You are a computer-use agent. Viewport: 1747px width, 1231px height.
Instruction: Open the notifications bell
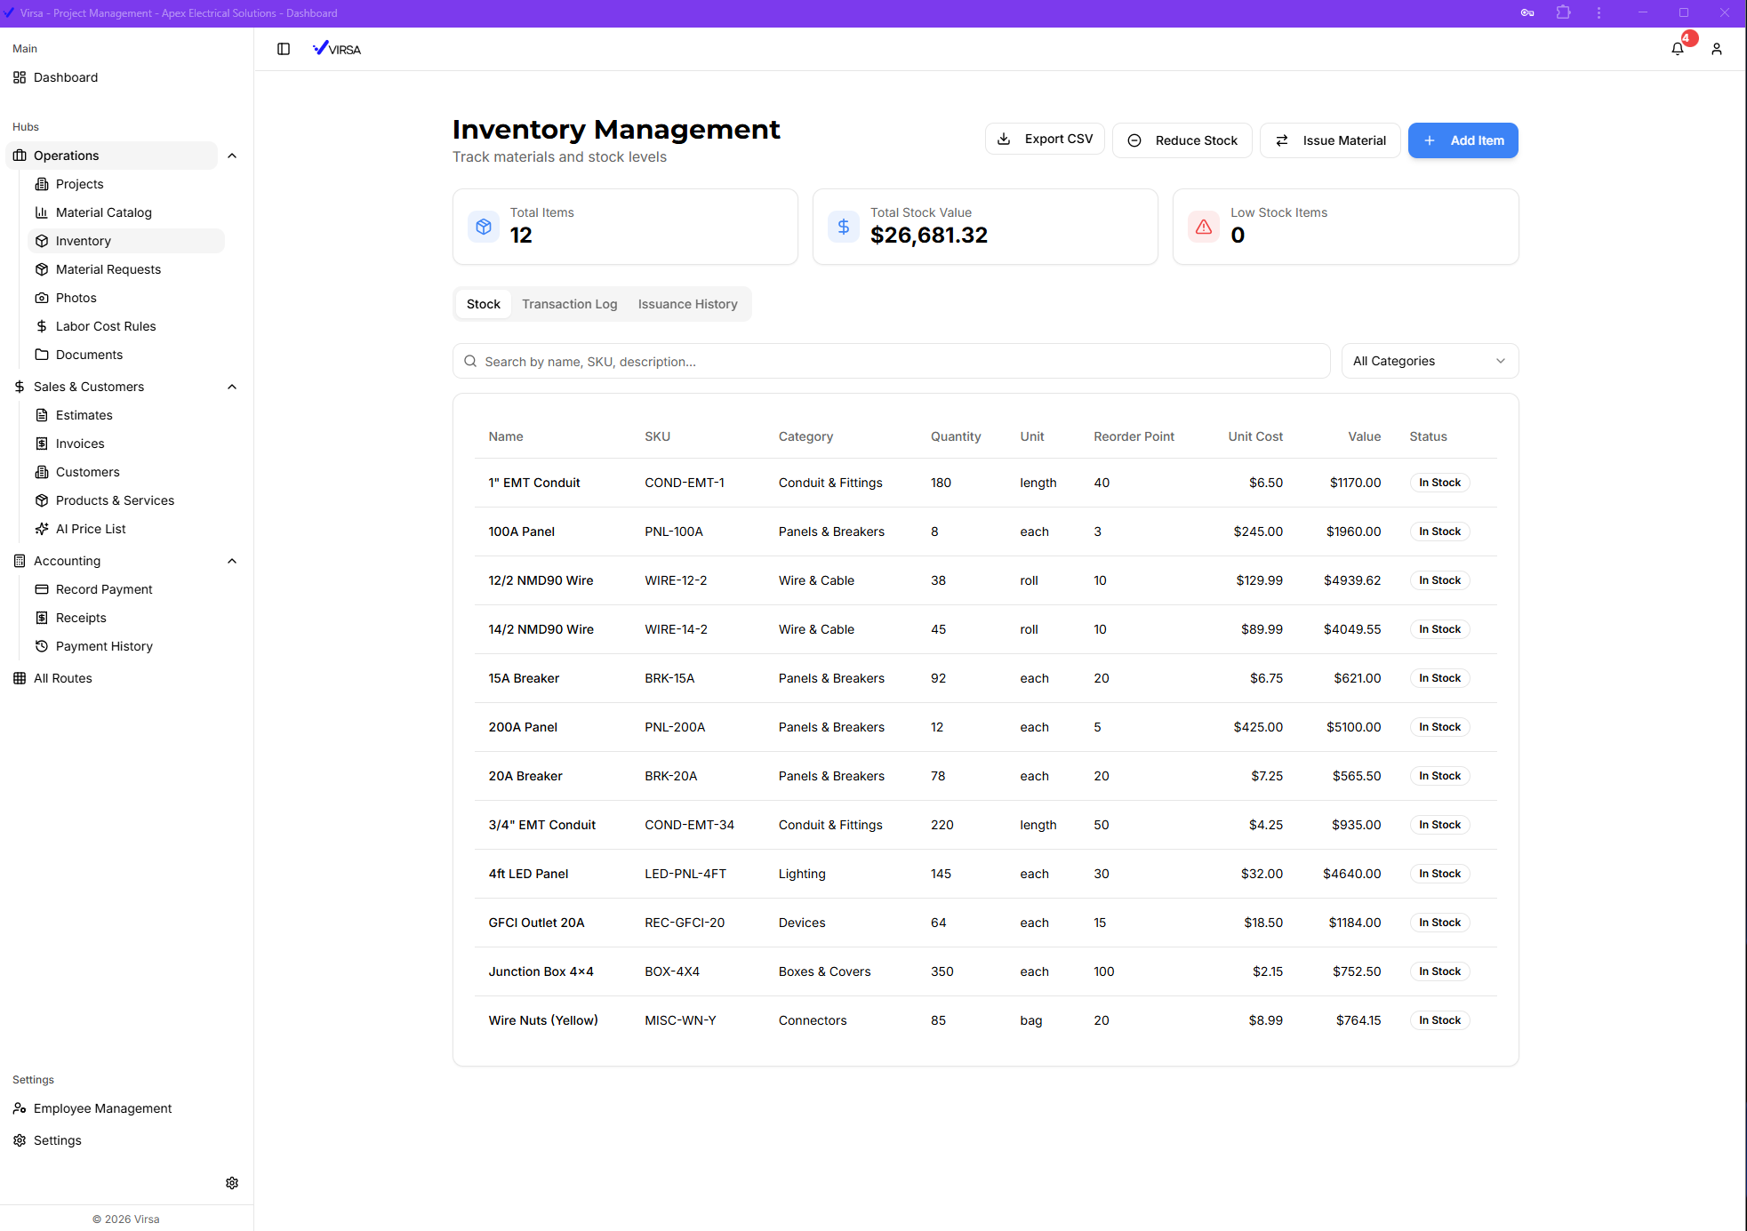click(x=1678, y=49)
